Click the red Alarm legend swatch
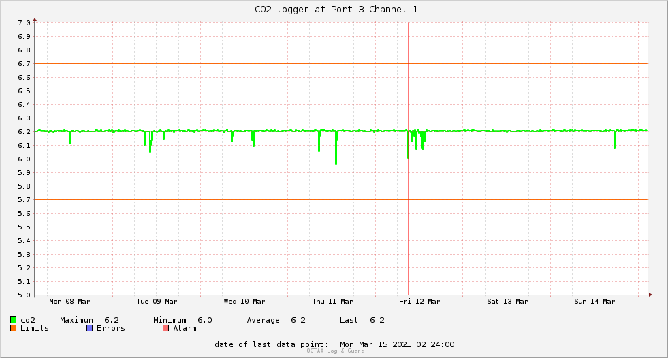The image size is (668, 358). tap(166, 328)
